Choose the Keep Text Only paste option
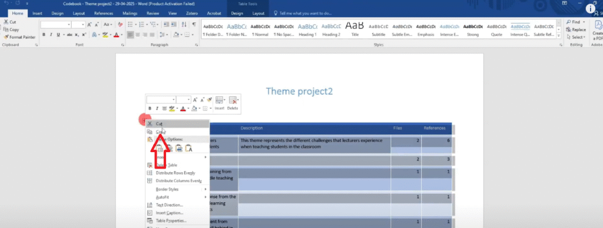Viewport: 603px width, 228px height. [x=188, y=148]
